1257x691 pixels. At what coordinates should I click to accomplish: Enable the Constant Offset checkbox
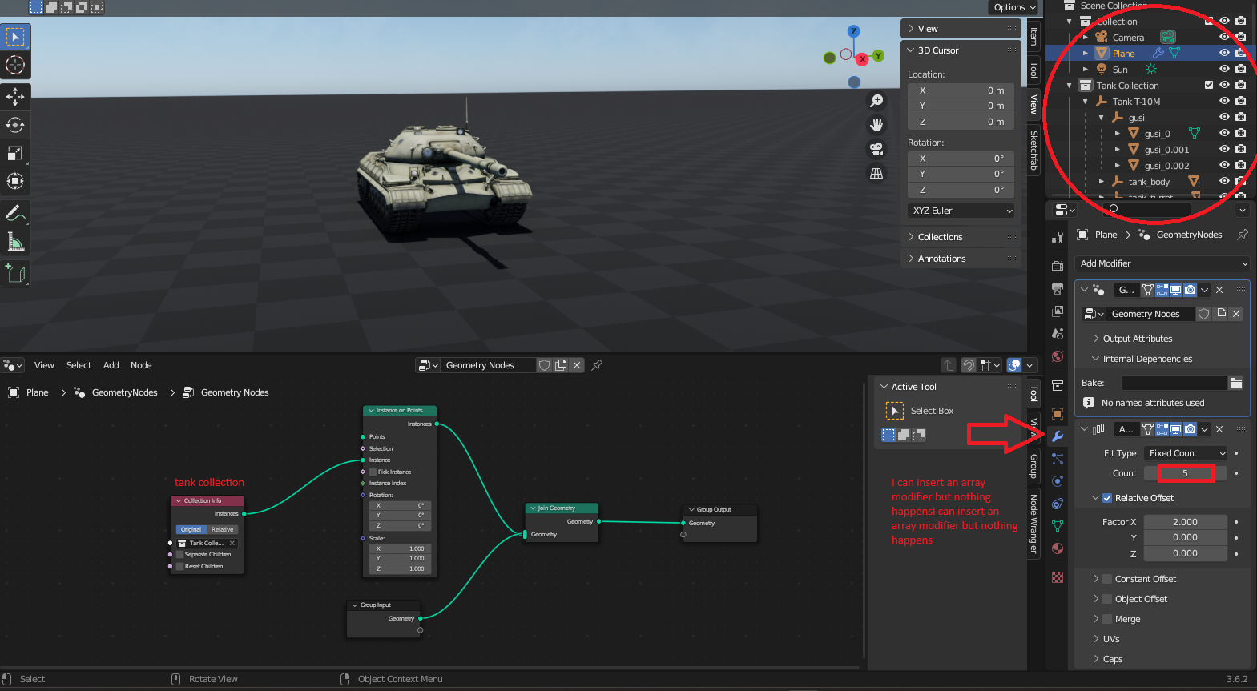click(1107, 579)
